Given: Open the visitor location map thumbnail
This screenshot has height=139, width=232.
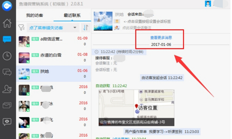Looking at the screenshot, I should click(136, 108).
